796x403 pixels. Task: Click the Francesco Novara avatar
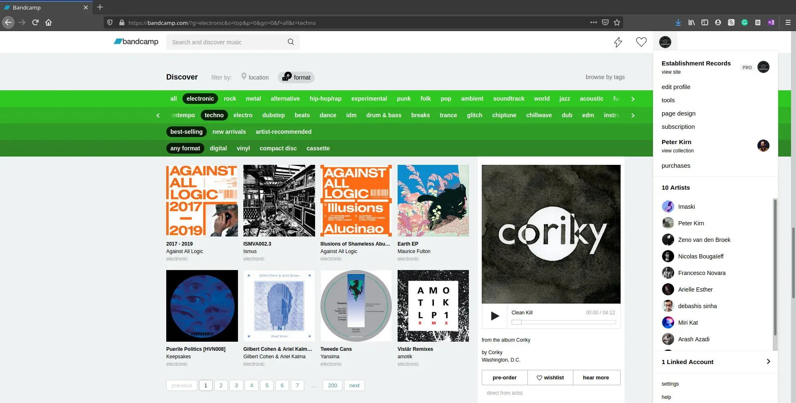(x=668, y=273)
